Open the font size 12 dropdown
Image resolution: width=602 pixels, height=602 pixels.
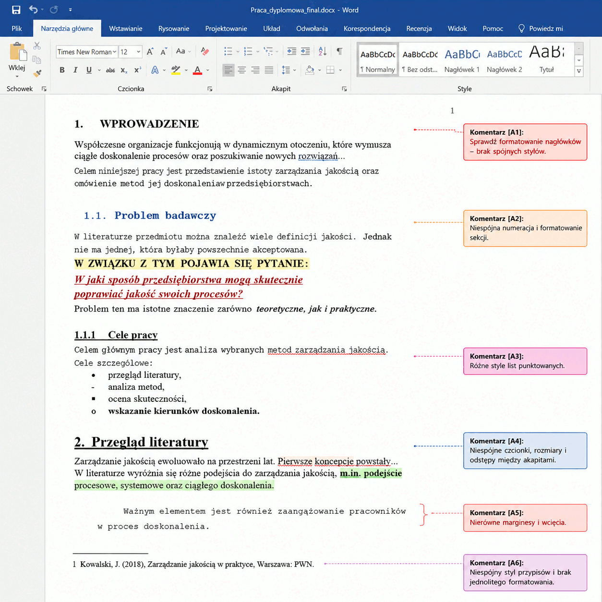point(131,52)
